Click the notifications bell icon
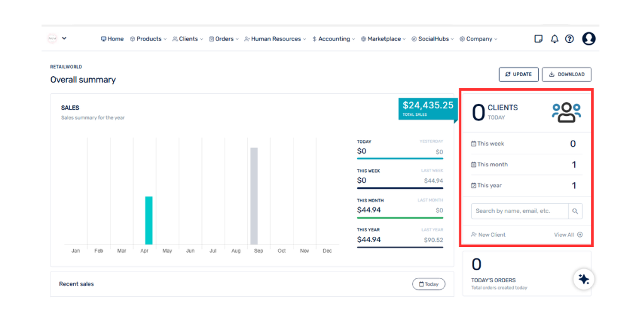The height and width of the screenshot is (315, 631). coord(554,39)
